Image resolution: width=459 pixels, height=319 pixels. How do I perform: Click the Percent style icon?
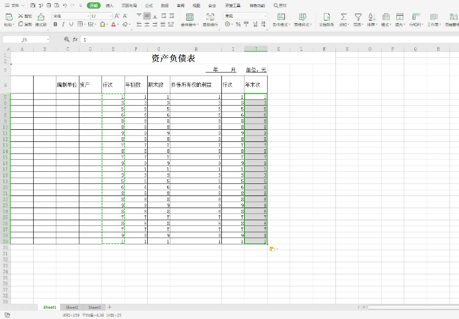click(238, 24)
